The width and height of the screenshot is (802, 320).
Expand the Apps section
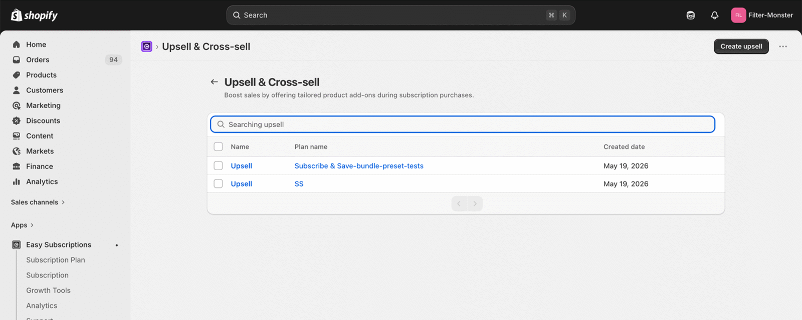tap(23, 225)
